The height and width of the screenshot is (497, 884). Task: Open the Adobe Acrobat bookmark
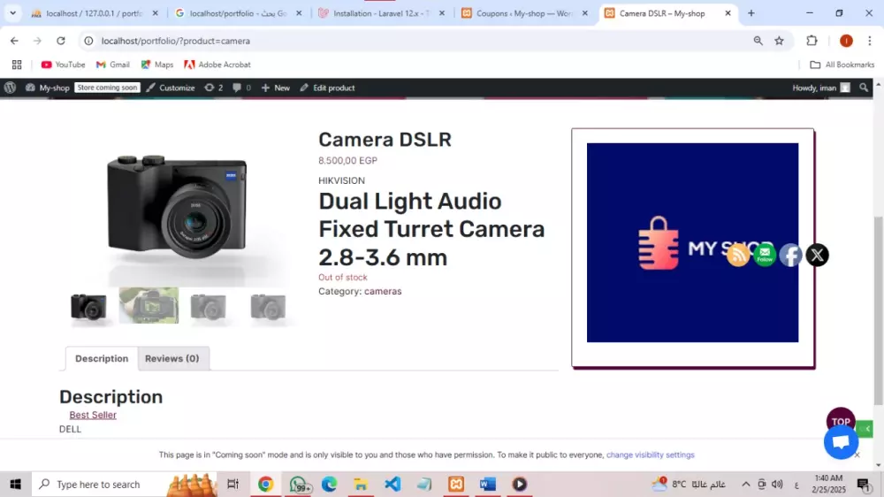click(x=217, y=65)
